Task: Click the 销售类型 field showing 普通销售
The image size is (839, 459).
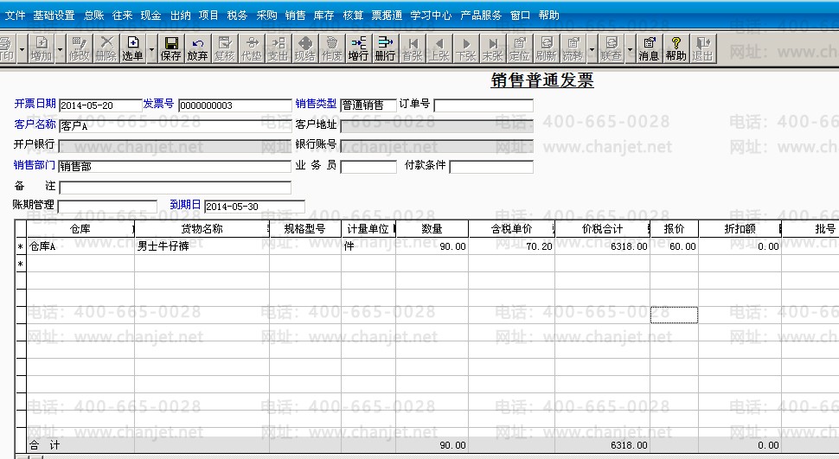Action: tap(368, 105)
